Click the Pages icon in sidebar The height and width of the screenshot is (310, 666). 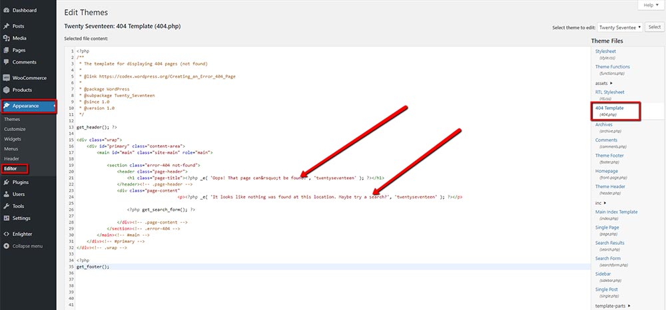click(x=7, y=50)
